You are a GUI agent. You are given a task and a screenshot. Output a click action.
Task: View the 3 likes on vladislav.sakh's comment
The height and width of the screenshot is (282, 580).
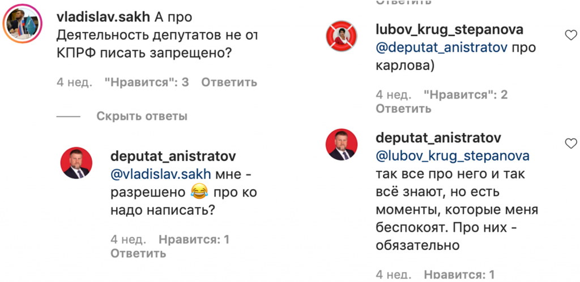click(x=146, y=83)
